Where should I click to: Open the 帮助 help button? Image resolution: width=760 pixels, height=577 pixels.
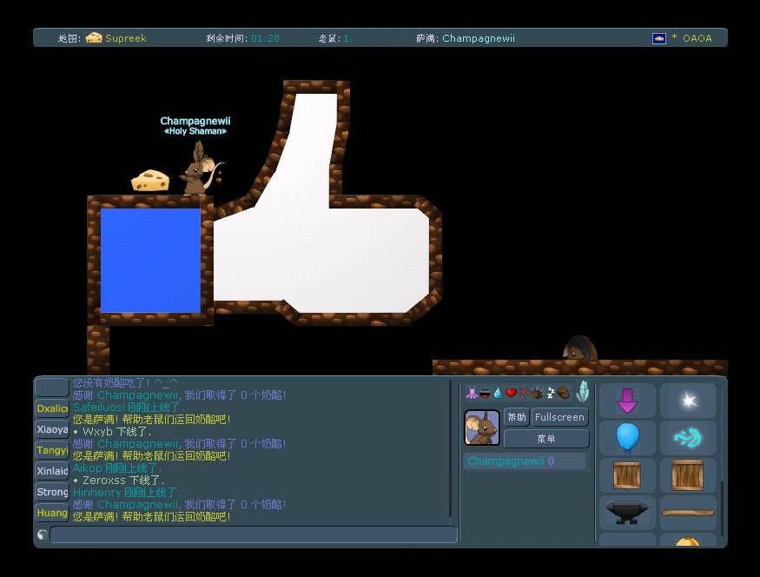pos(517,417)
